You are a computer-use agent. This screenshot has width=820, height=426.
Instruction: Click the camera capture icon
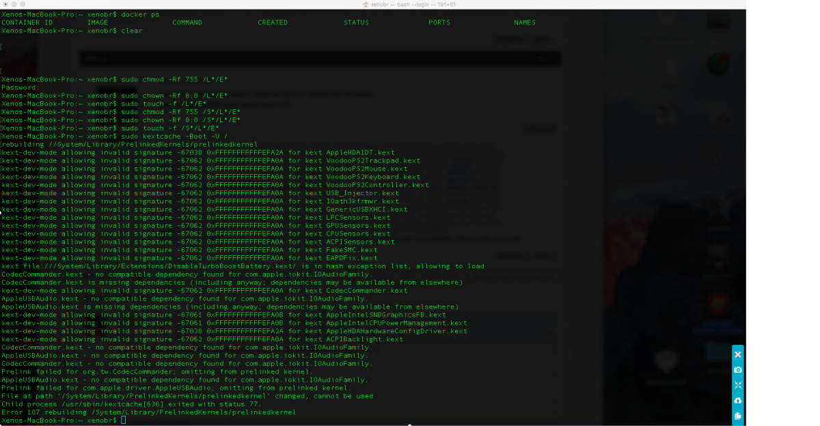click(737, 370)
